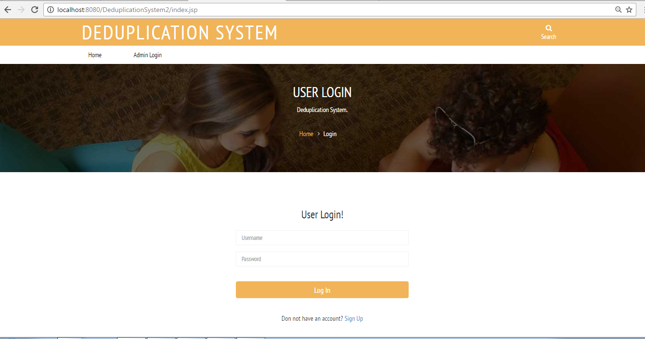Click the "User Login!" form heading
Screen dimensions: 645x339
coord(322,215)
